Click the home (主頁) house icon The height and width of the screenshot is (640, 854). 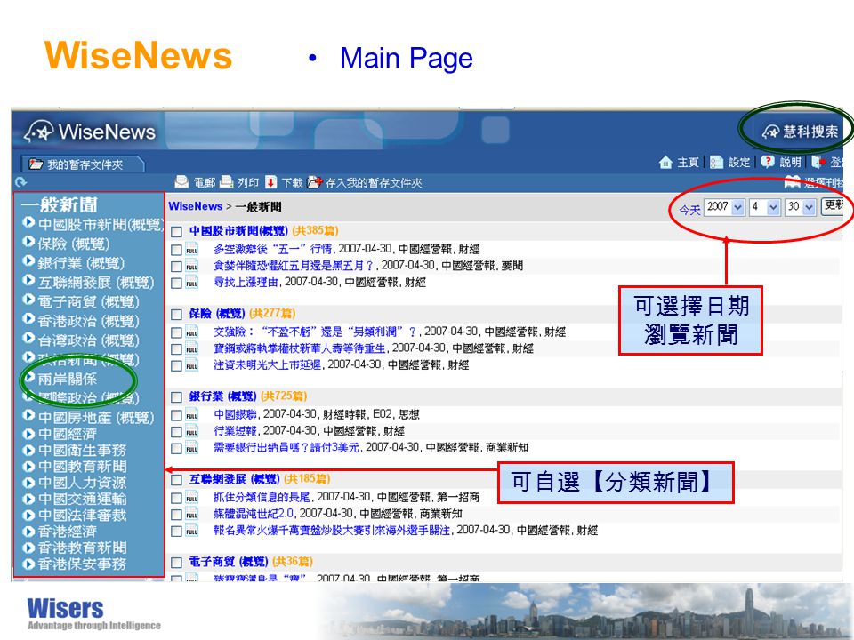click(665, 162)
